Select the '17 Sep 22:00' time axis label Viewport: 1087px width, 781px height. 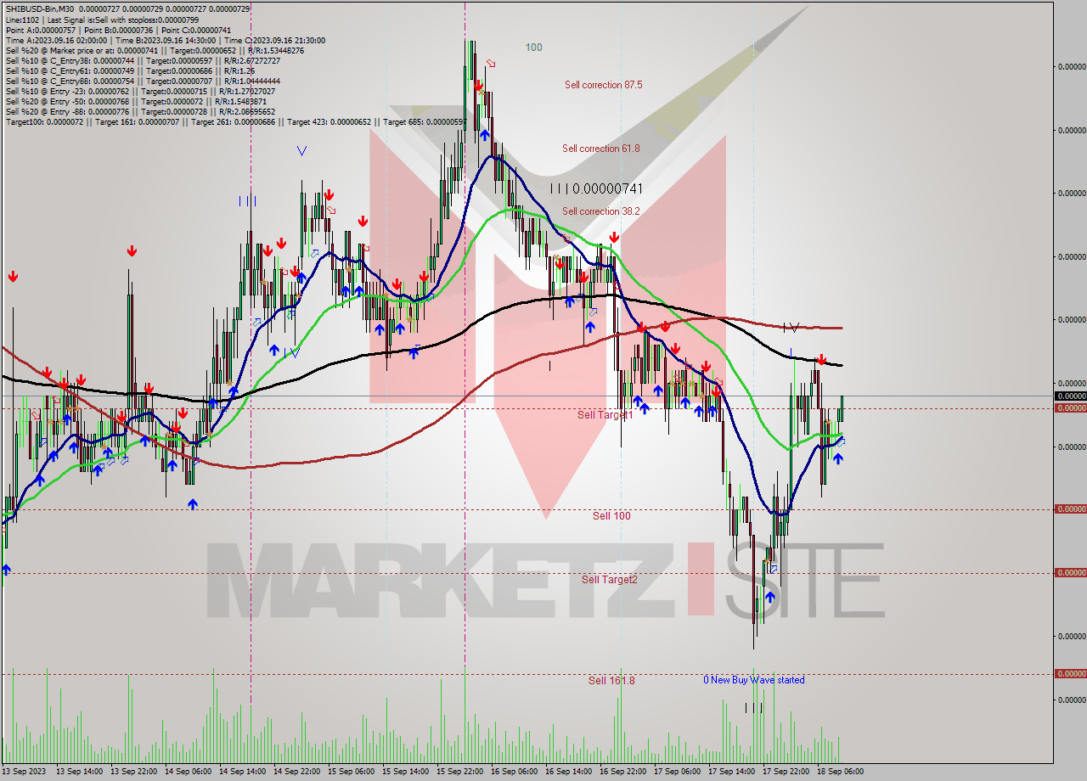pos(786,772)
